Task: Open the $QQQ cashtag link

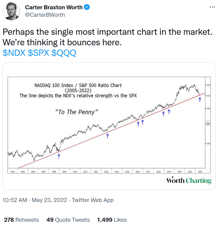Action: click(x=64, y=53)
